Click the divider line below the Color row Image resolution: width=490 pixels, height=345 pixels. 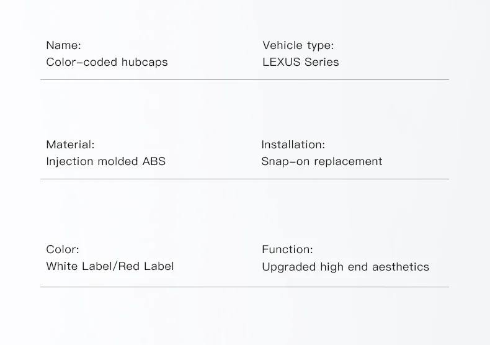244,287
